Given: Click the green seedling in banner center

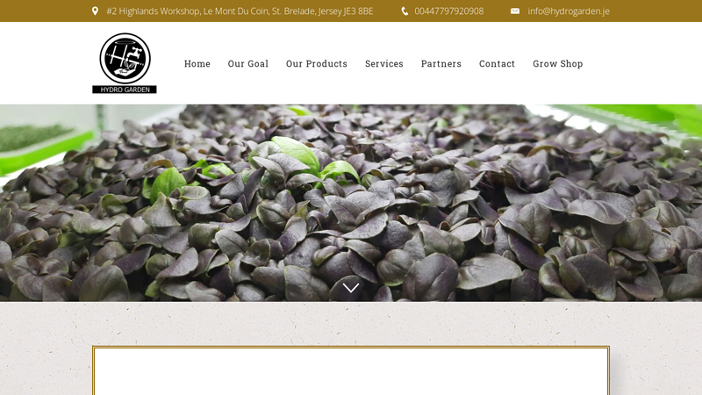Looking at the screenshot, I should 294,155.
